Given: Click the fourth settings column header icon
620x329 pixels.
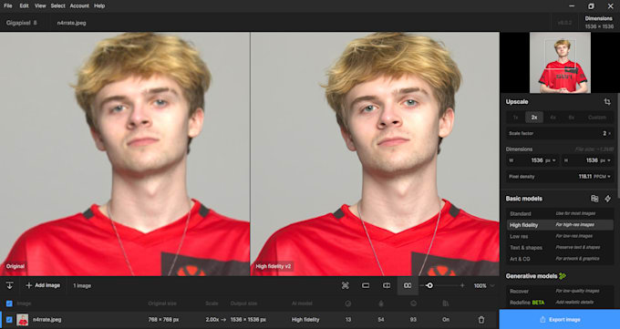Looking at the screenshot, I should (x=446, y=303).
